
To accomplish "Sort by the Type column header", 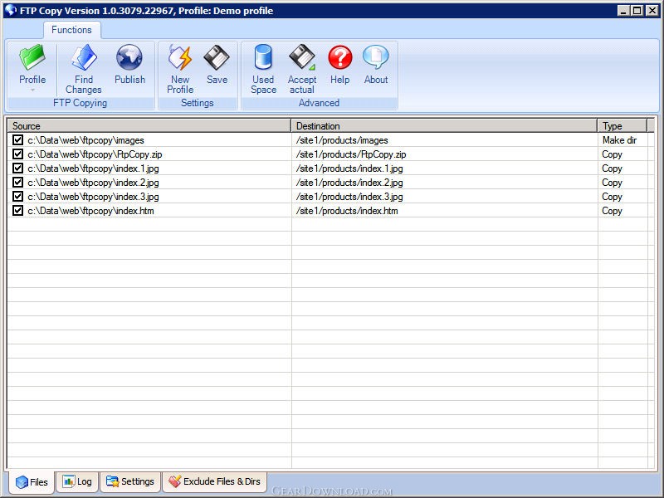I will point(622,126).
